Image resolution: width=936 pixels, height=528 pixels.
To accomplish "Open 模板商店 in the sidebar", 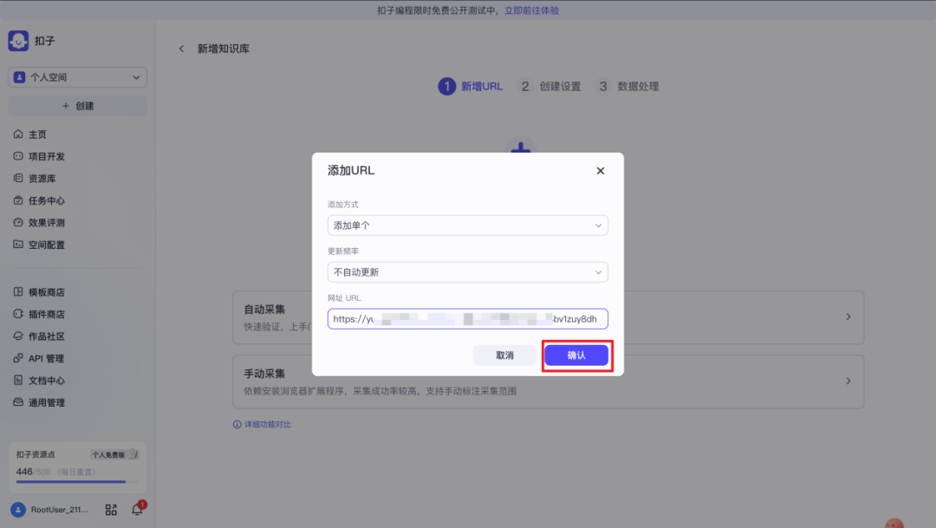I will click(46, 292).
